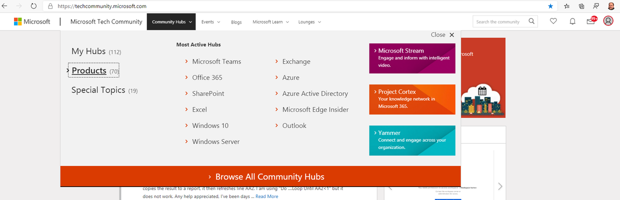Click the Most Active Hubs heading
620x200 pixels.
click(x=198, y=45)
